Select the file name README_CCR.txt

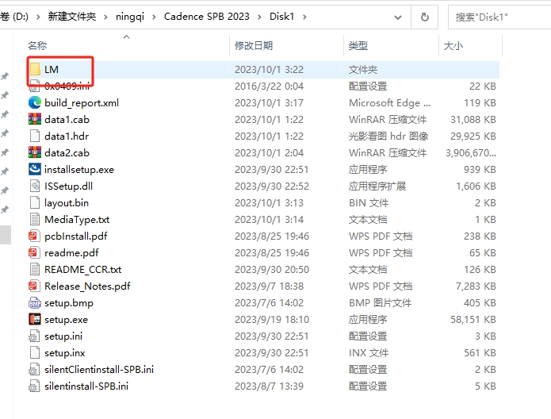(x=83, y=270)
